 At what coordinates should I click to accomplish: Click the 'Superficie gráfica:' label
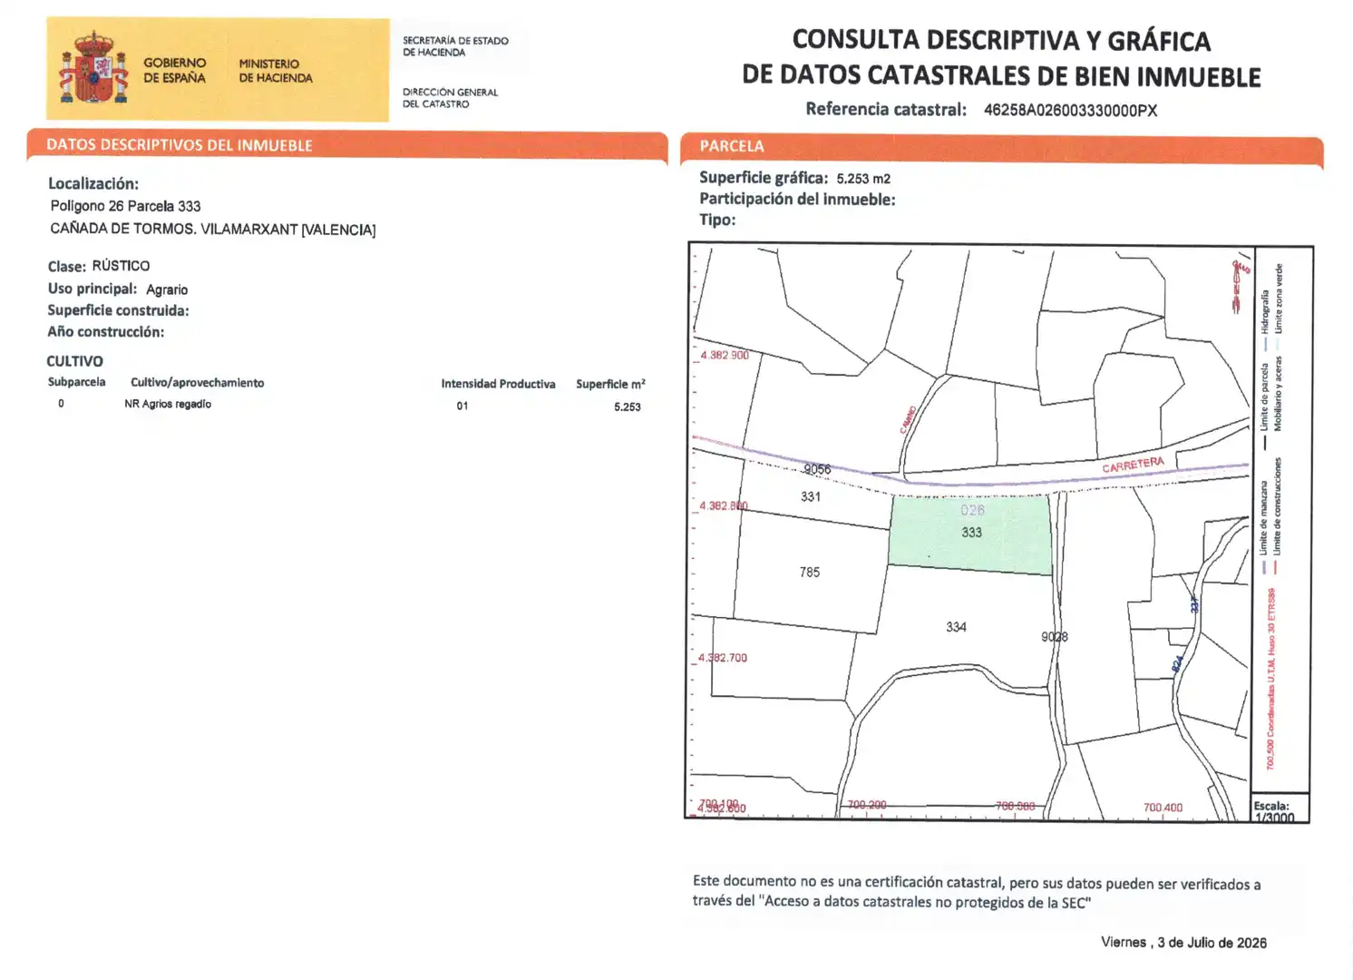click(764, 178)
